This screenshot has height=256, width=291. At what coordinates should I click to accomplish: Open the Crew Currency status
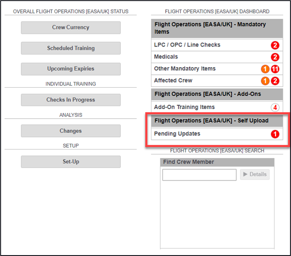coord(71,28)
